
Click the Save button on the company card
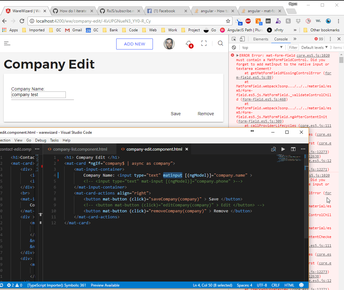tap(176, 114)
